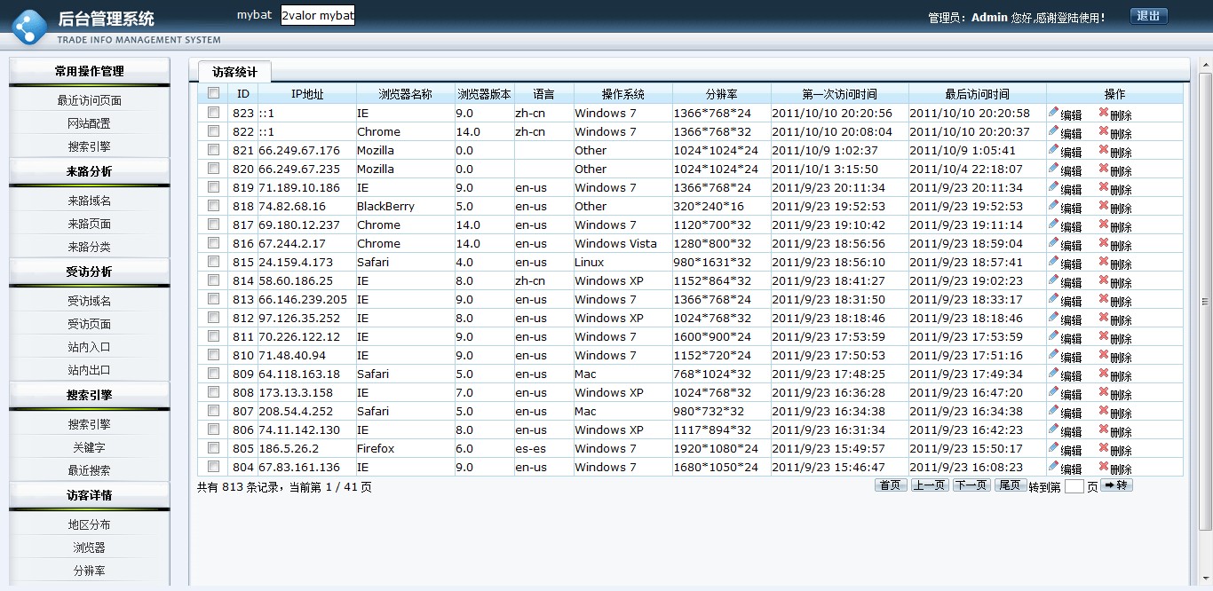Click edit pencil for row 821
Viewport: 1213px width, 591px height.
[x=1054, y=149]
